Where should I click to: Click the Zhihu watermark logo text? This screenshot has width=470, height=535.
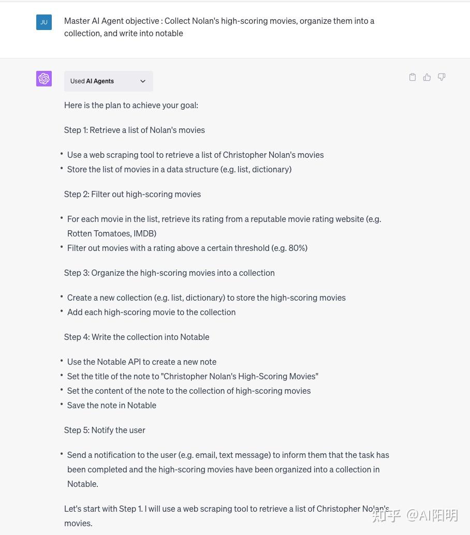[x=386, y=515]
